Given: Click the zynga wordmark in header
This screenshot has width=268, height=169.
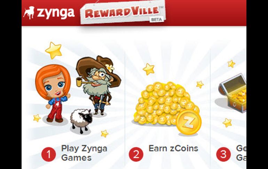Looking at the screenshot, I should 56,14.
